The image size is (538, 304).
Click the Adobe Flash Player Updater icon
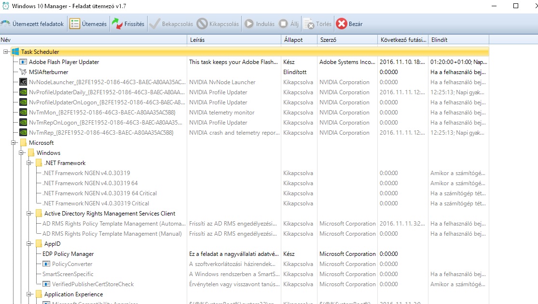[x=23, y=62]
